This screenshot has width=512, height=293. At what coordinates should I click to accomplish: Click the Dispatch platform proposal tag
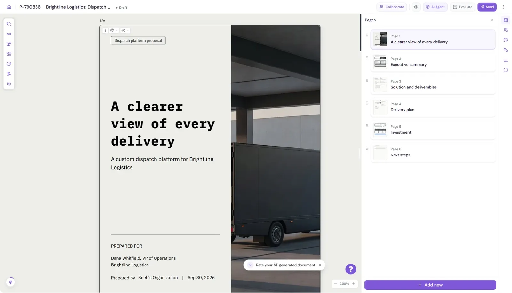coord(138,41)
